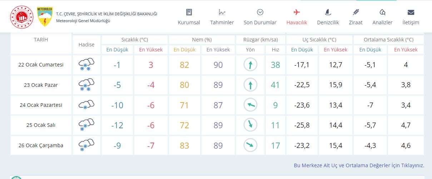Open the Denizcilik sailboat icon
This screenshot has height=179, width=432.
328,12
